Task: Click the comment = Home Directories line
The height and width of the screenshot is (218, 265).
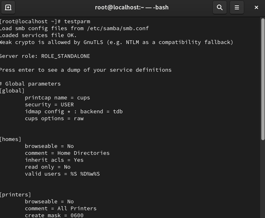Action: pos(67,153)
